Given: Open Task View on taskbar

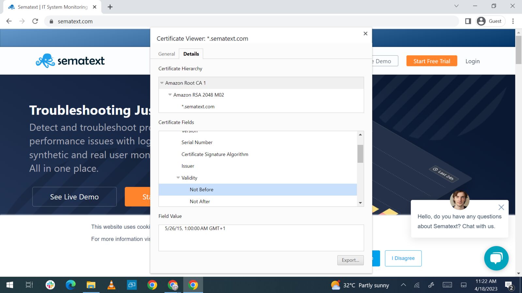Looking at the screenshot, I should [x=29, y=285].
